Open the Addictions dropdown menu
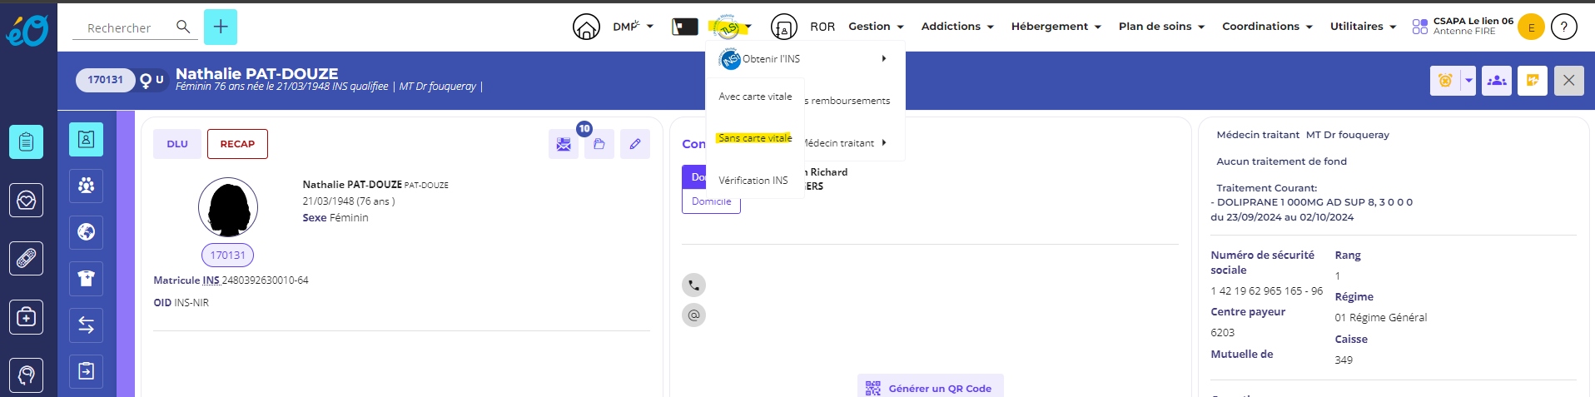The width and height of the screenshot is (1595, 397). click(x=957, y=27)
